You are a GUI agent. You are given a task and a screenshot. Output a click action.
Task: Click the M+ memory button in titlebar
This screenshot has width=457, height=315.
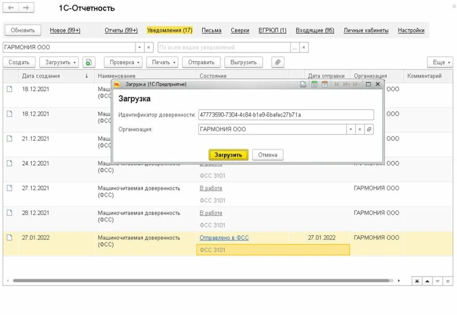click(346, 84)
